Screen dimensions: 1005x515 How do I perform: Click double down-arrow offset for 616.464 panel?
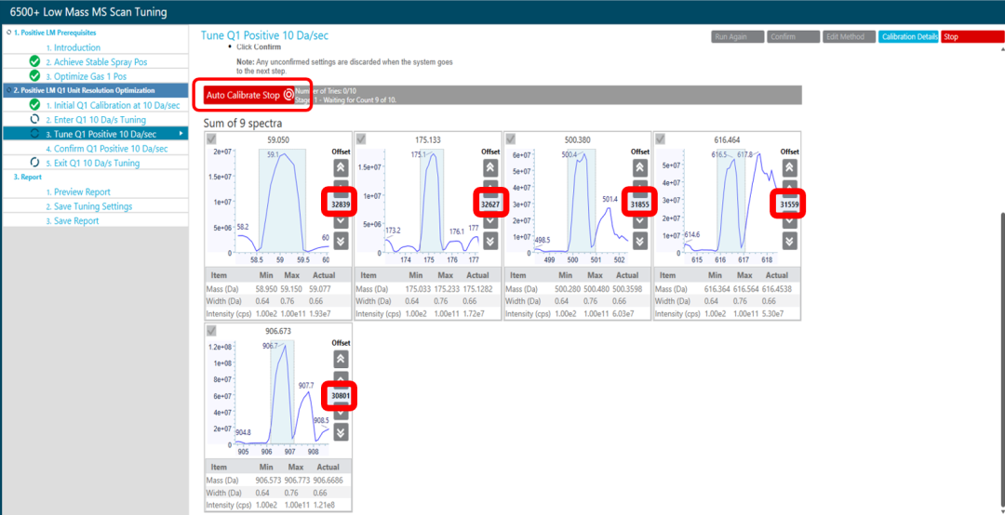(x=790, y=241)
